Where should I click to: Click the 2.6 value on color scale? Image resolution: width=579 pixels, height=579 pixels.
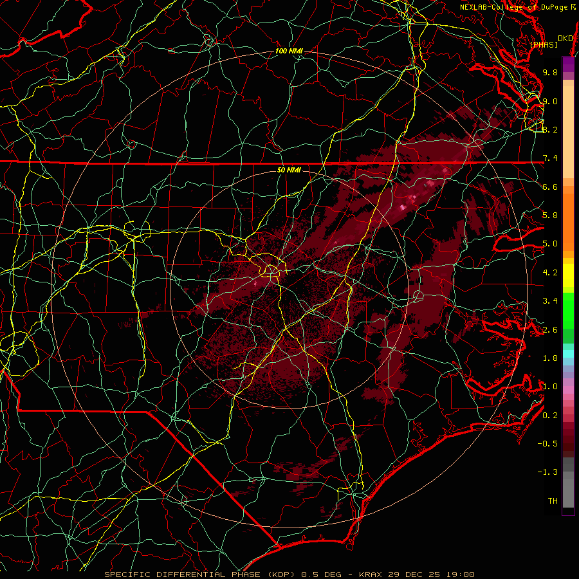point(550,330)
